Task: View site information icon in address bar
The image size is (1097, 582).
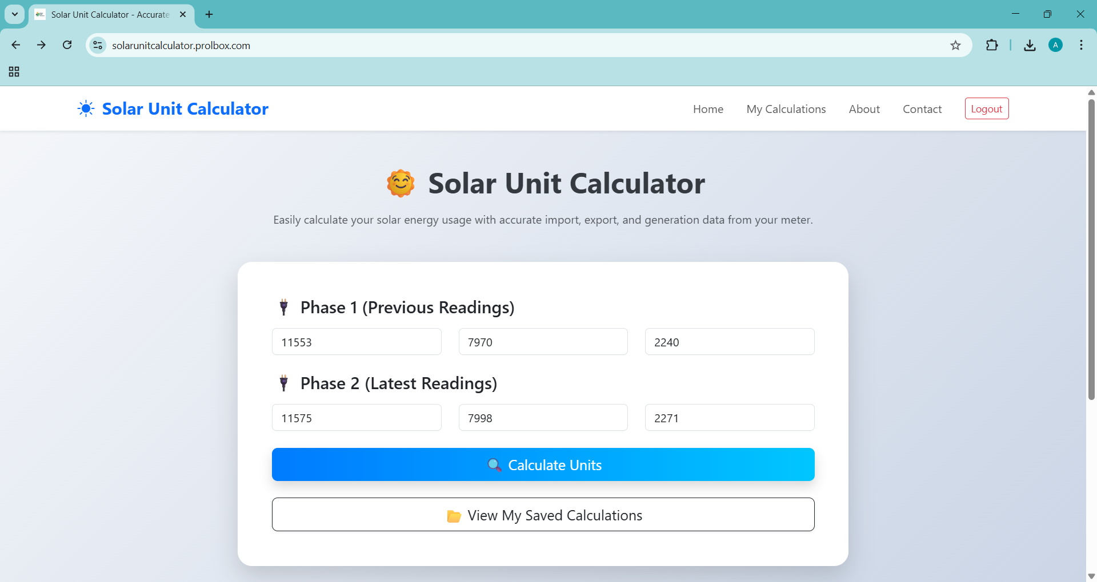Action: [x=98, y=45]
